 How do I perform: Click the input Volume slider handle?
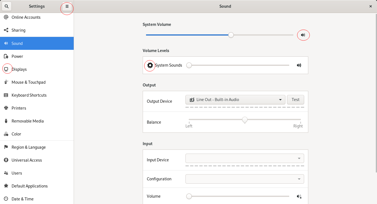pyautogui.click(x=189, y=196)
